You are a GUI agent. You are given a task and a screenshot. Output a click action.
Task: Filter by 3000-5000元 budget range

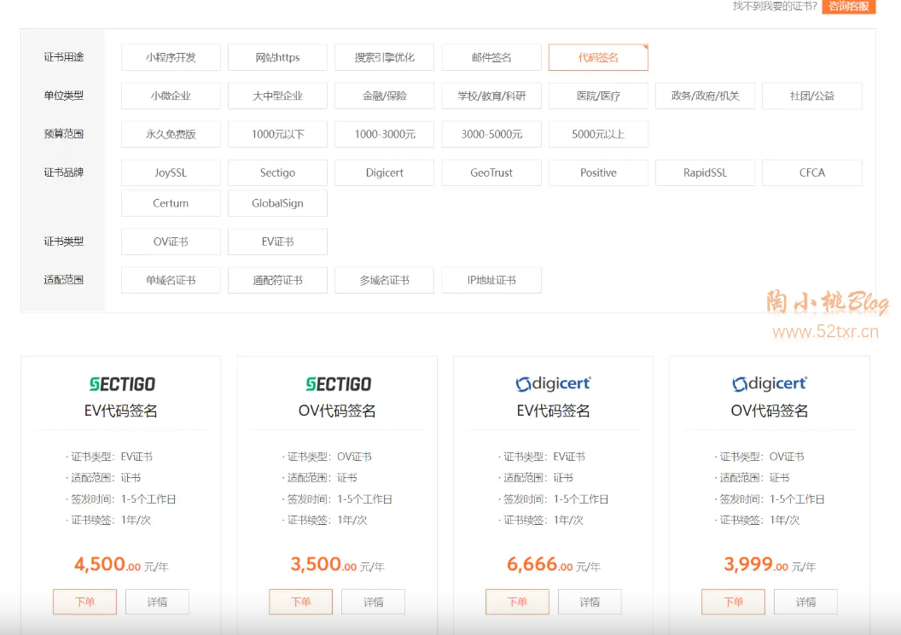[x=491, y=135]
